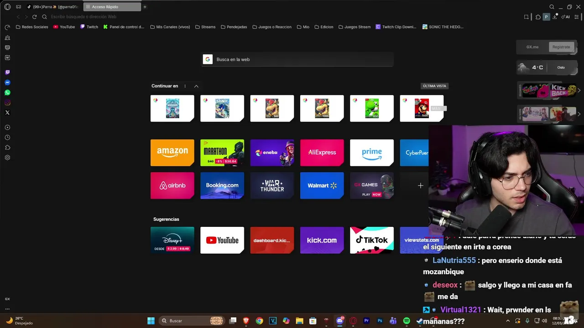Image resolution: width=584 pixels, height=328 pixels.
Task: Open Settings gear in the sidebar
Action: coord(7,158)
